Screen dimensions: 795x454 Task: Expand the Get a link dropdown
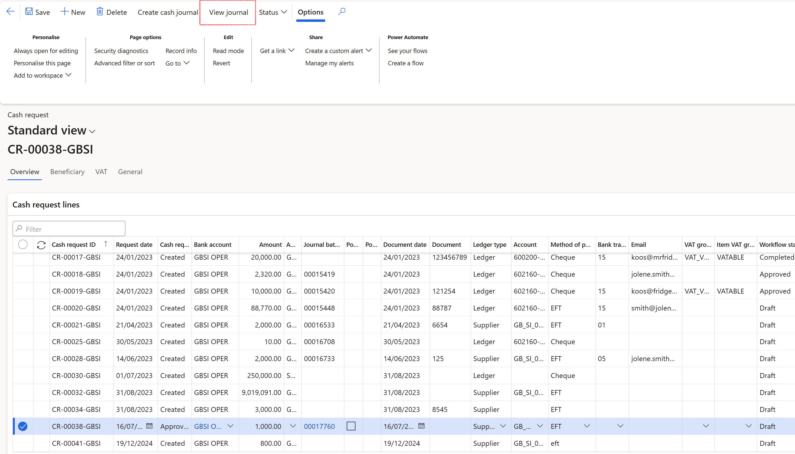[x=277, y=51]
